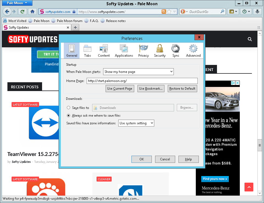
Task: Open Help for preferences
Action: pyautogui.click(x=188, y=159)
